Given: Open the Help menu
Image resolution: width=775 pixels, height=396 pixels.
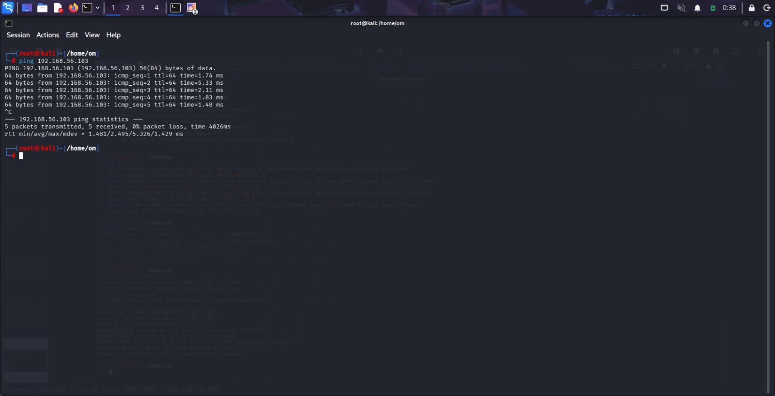Looking at the screenshot, I should click(x=113, y=35).
